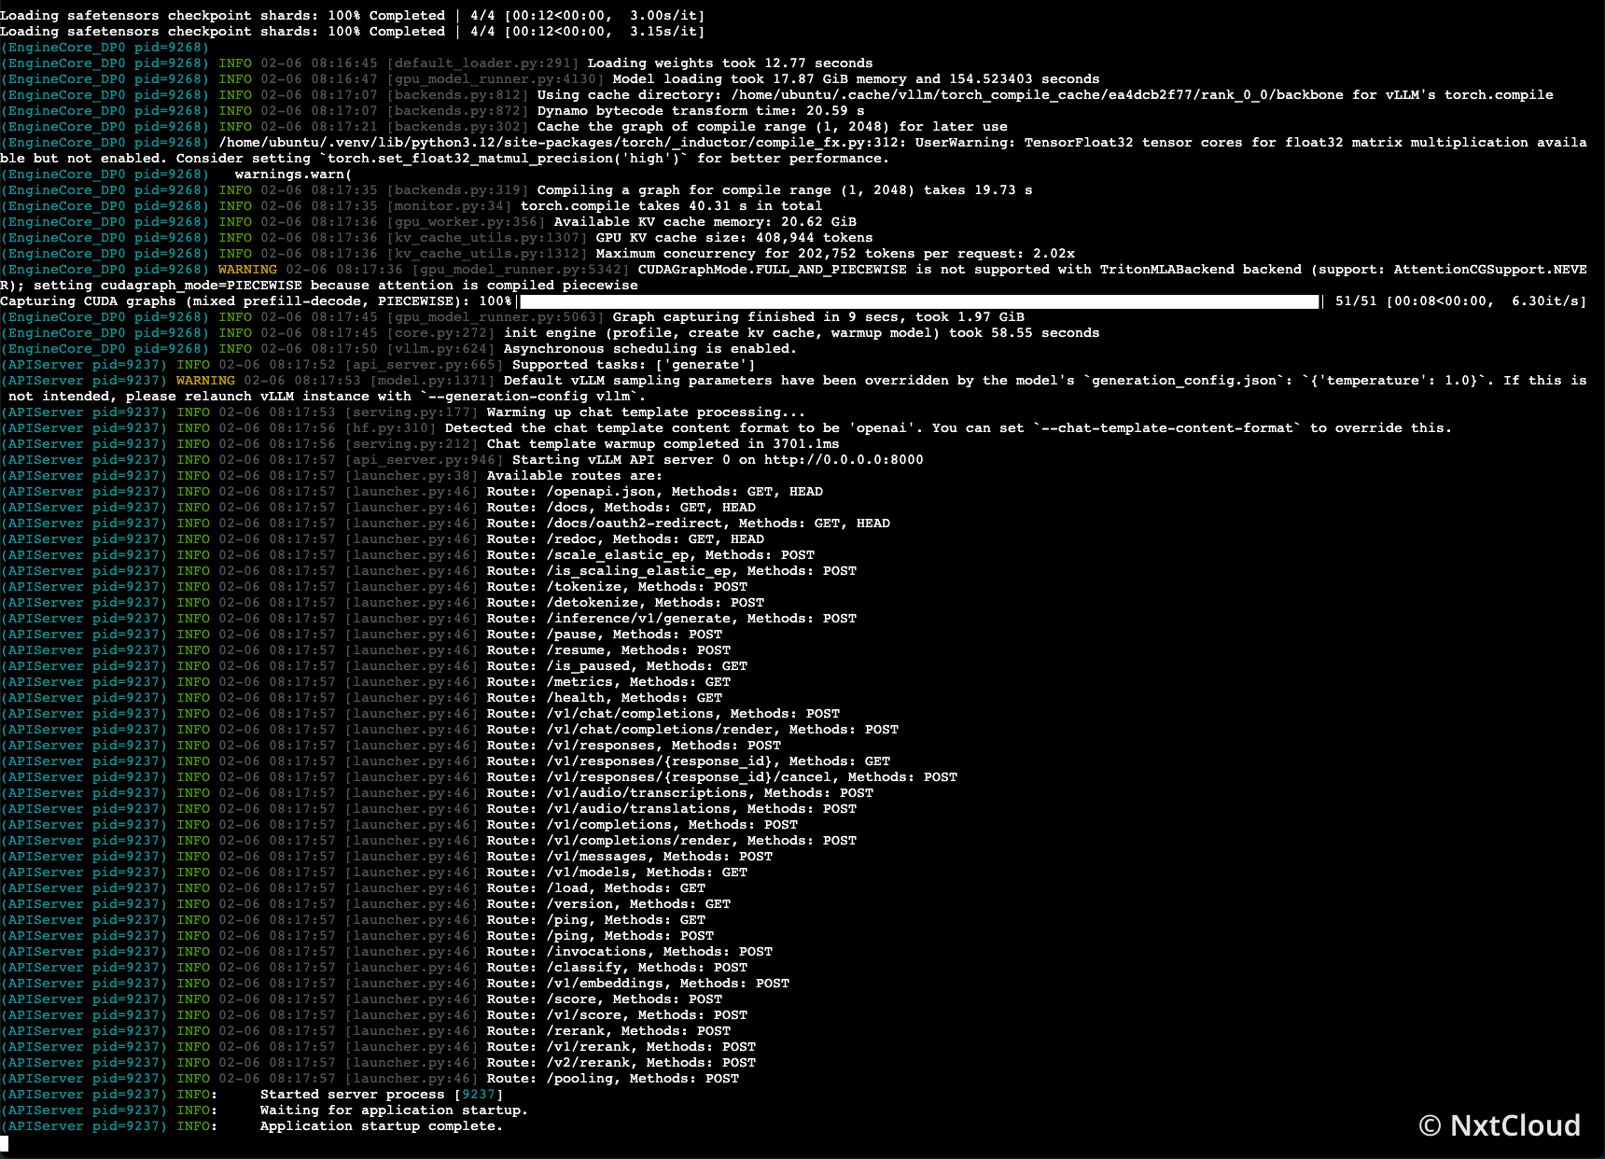Click the server process id 9237 in brackets
Image resolution: width=1605 pixels, height=1159 pixels.
479,1095
